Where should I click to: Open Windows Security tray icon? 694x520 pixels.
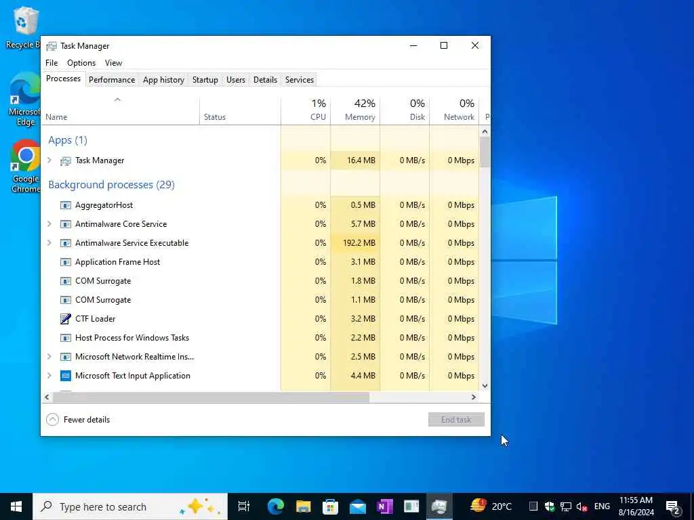pyautogui.click(x=550, y=506)
